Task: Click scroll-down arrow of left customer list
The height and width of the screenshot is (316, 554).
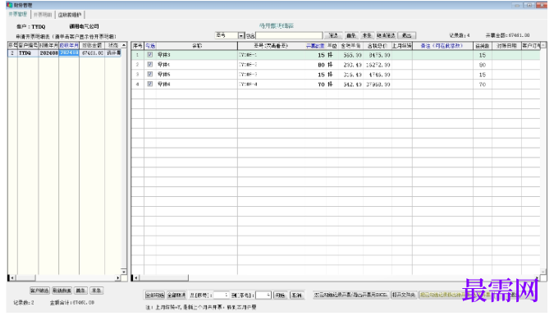Action: 124,271
